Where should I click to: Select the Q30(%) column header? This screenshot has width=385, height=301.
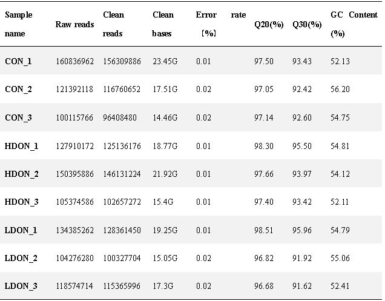pos(306,25)
